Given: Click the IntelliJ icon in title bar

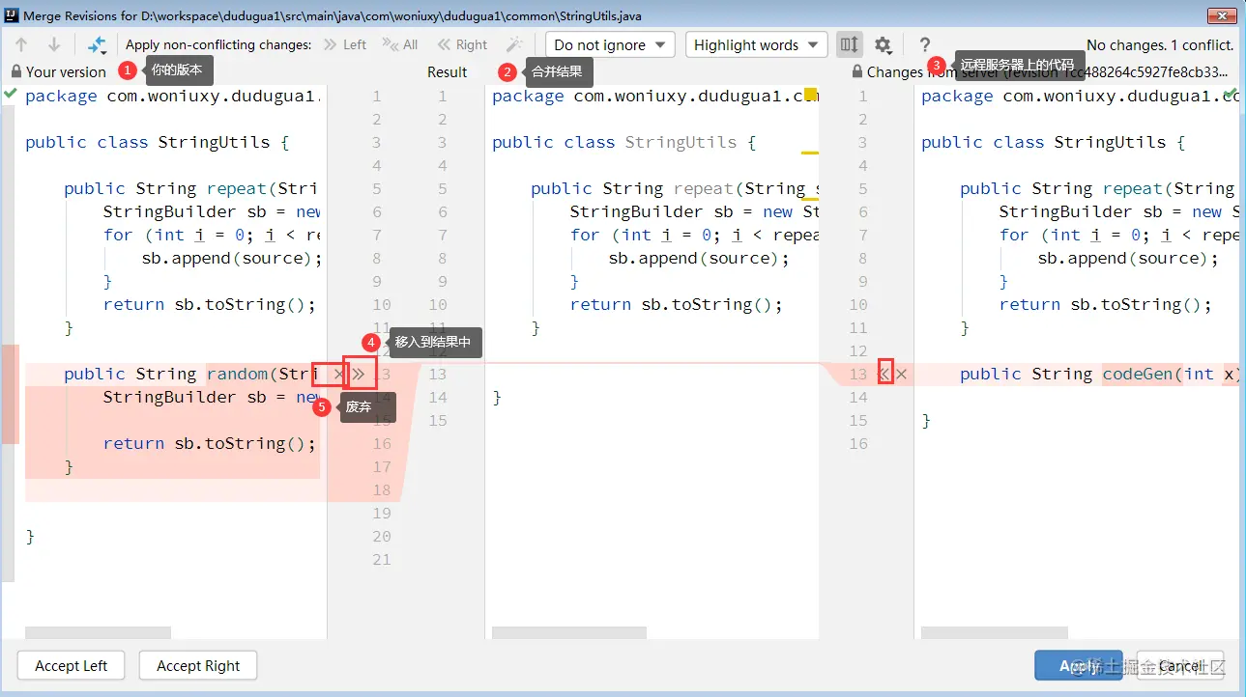Looking at the screenshot, I should 12,15.
